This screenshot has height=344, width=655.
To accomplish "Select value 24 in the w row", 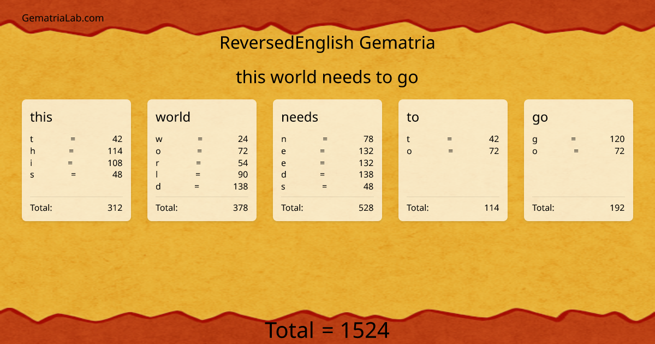I will (x=243, y=139).
